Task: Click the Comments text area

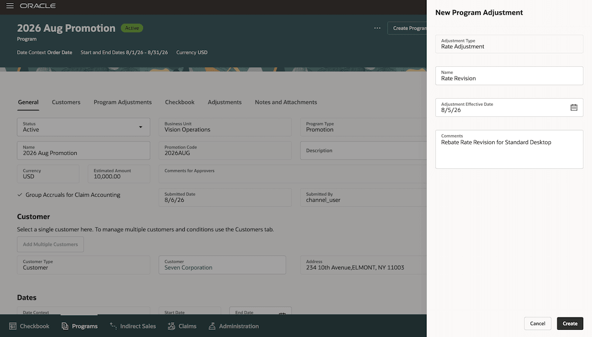Action: pyautogui.click(x=509, y=149)
